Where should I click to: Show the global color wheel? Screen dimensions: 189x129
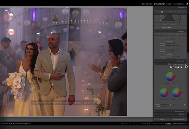[181, 67]
